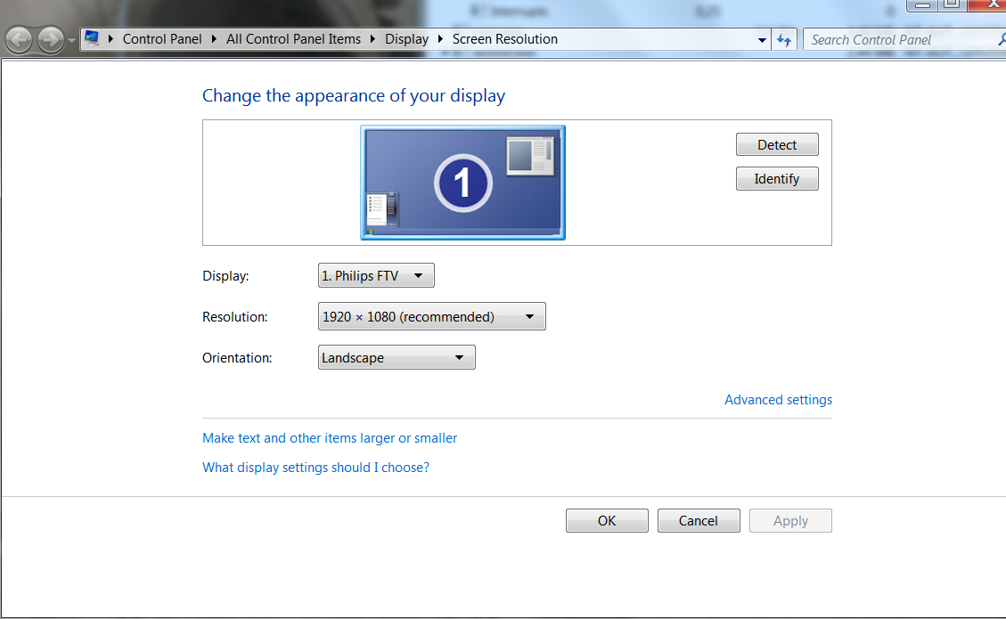Open the address bar history dropdown

point(762,40)
